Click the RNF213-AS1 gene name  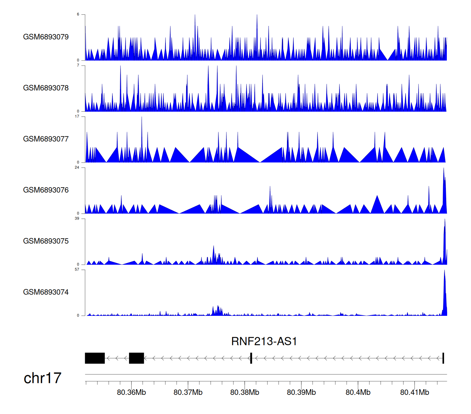point(264,341)
